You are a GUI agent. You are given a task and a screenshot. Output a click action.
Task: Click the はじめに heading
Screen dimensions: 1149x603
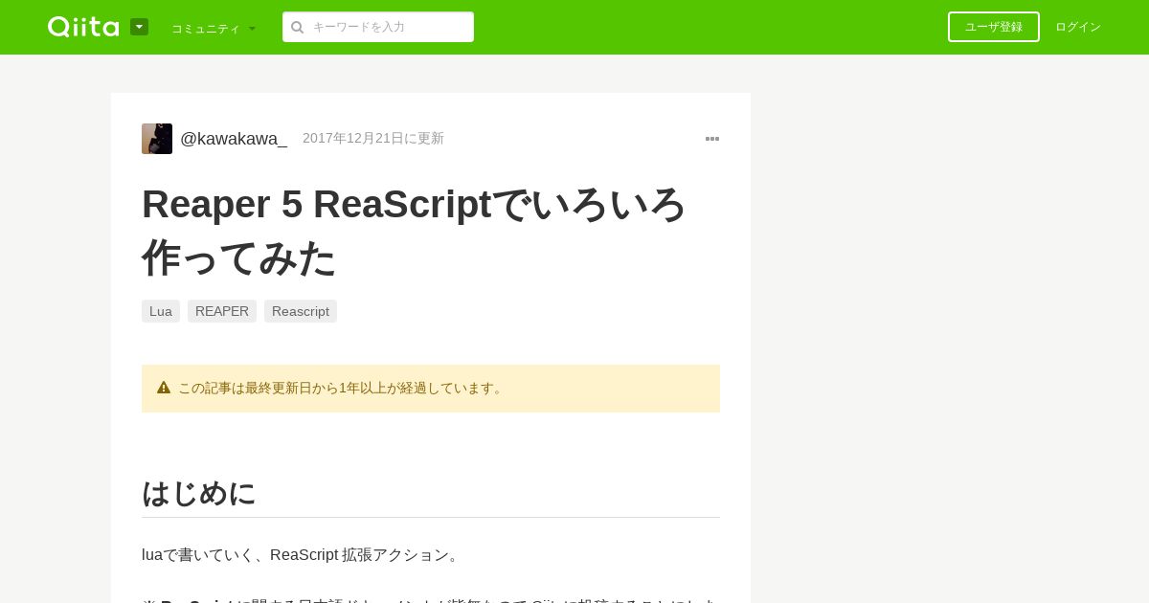pos(199,493)
